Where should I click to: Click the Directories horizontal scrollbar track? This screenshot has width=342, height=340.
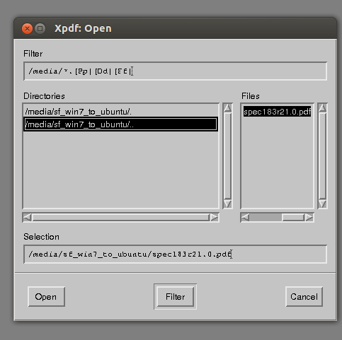click(x=121, y=217)
